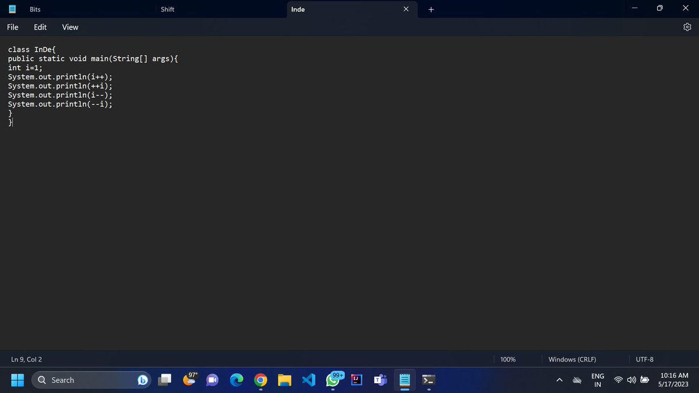Show hidden system tray icons

coord(559,380)
